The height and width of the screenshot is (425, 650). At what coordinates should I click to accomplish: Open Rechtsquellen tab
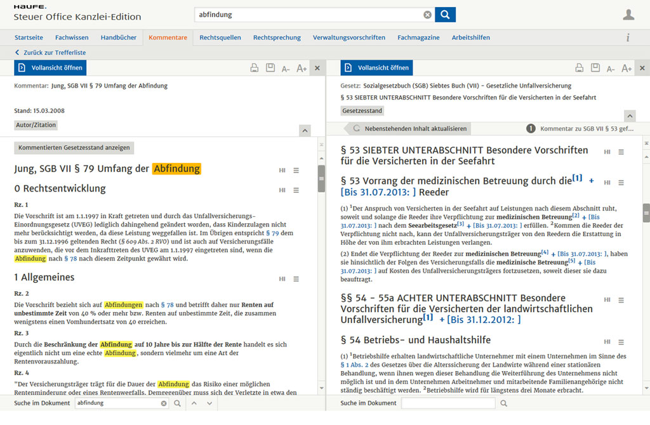coord(220,37)
